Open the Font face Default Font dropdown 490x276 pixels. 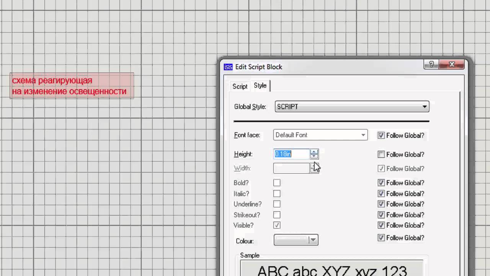[320, 135]
